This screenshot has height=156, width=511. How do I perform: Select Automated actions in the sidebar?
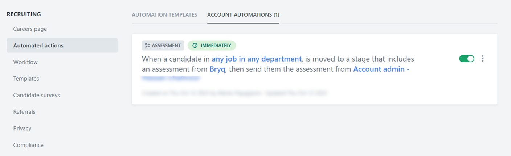pyautogui.click(x=38, y=46)
